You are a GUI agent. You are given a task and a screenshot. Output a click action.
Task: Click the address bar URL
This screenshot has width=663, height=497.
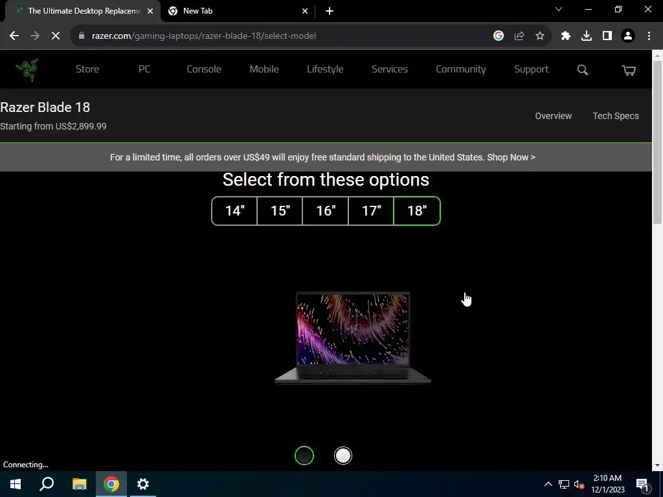204,36
